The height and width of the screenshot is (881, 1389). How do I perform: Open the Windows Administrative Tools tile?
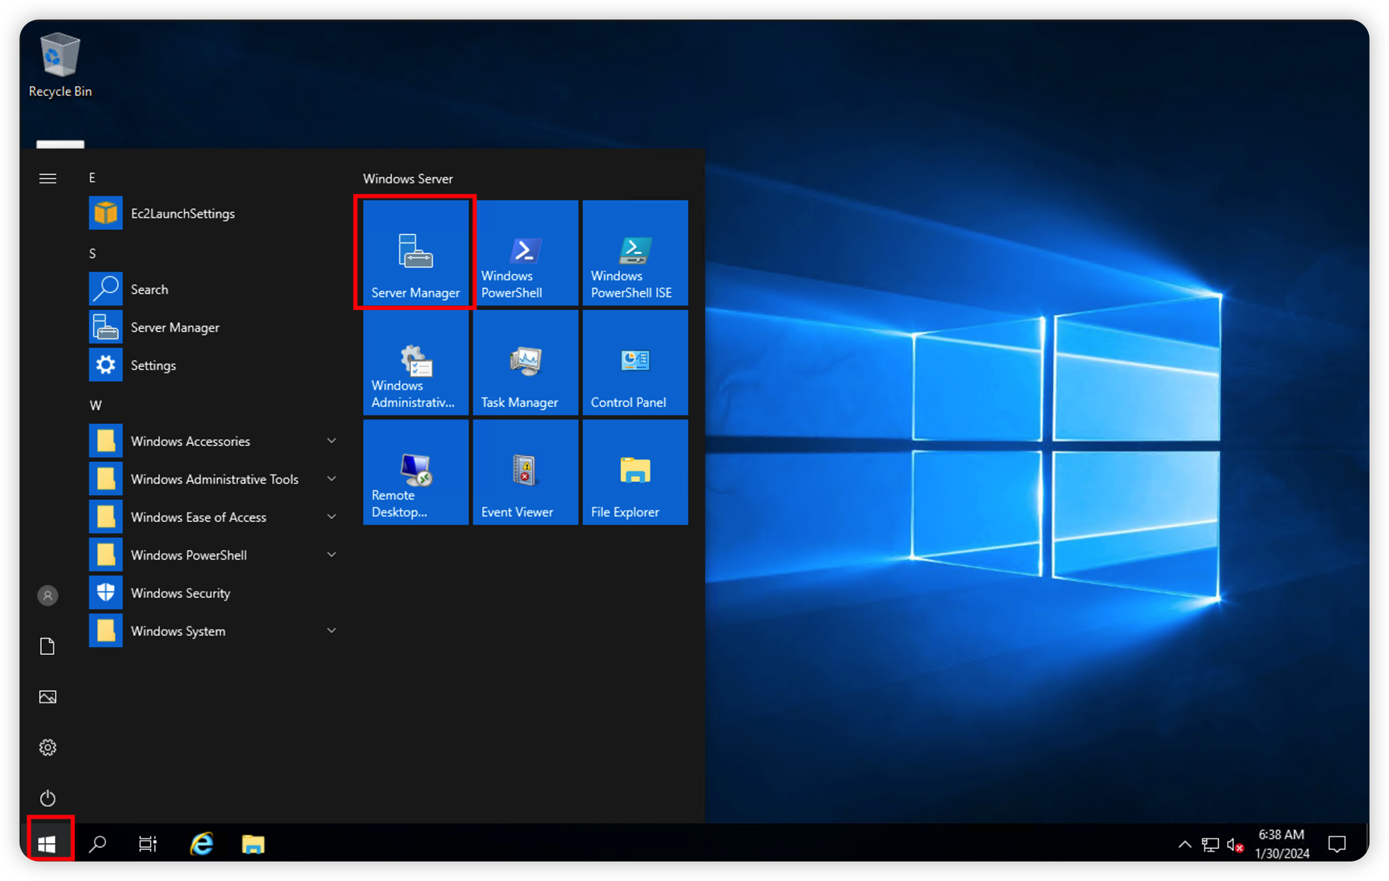click(415, 362)
